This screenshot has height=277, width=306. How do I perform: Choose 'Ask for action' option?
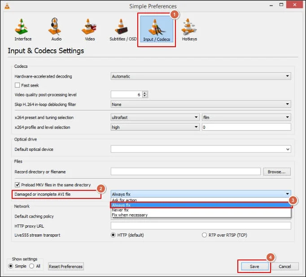tap(201, 200)
